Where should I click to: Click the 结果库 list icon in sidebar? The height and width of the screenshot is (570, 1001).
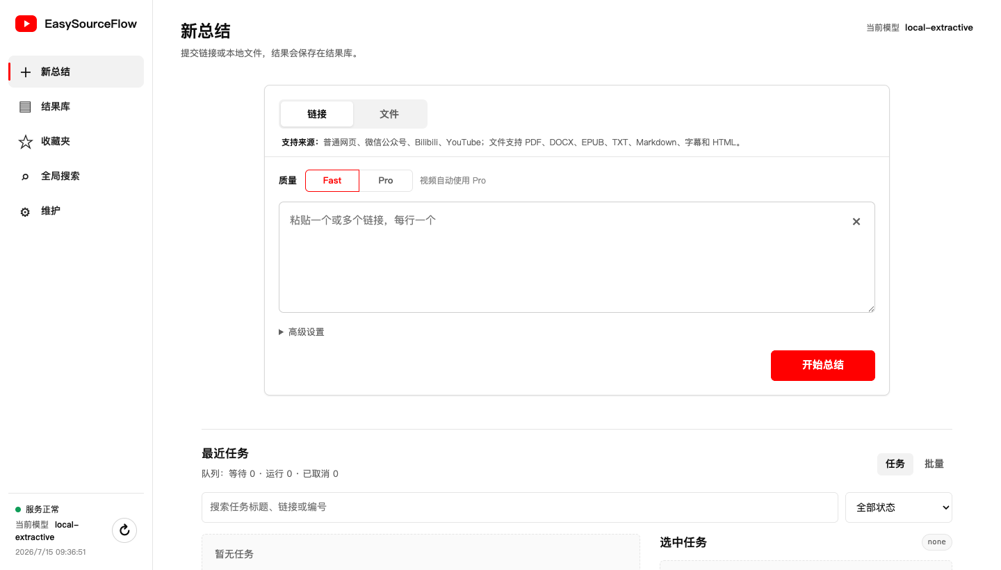[x=26, y=107]
